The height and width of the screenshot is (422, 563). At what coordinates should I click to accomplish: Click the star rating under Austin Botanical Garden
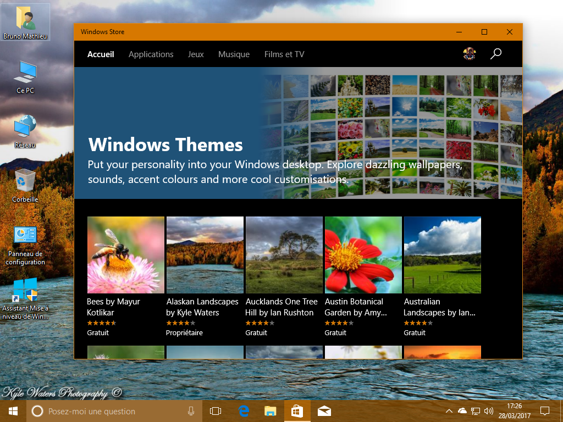tap(339, 323)
